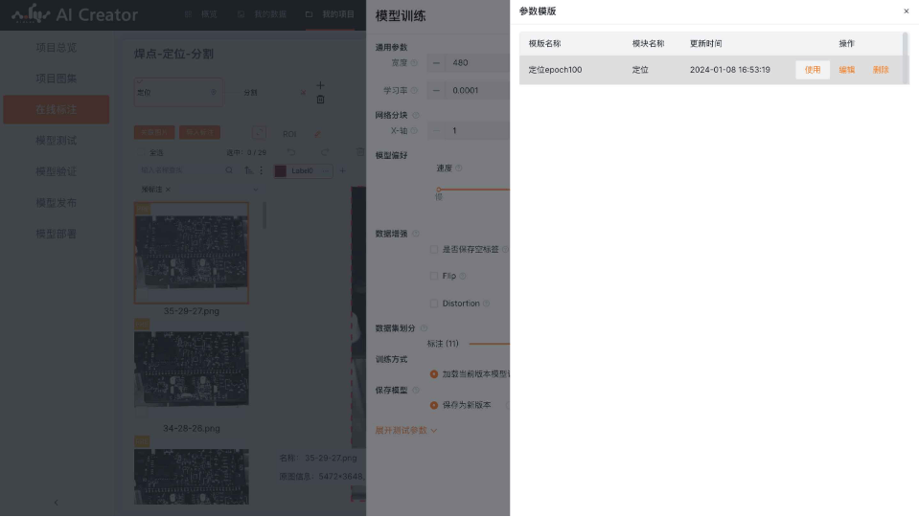Enable the Distortion checkbox

pos(434,303)
